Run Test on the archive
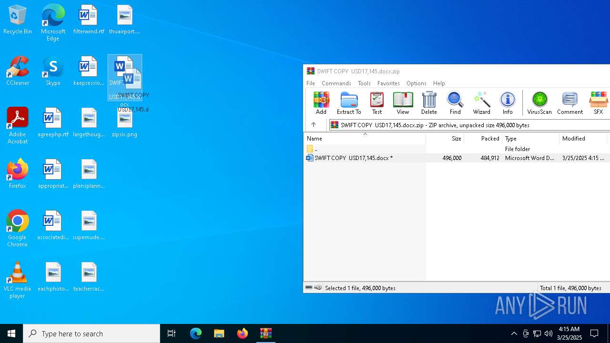 coord(377,103)
